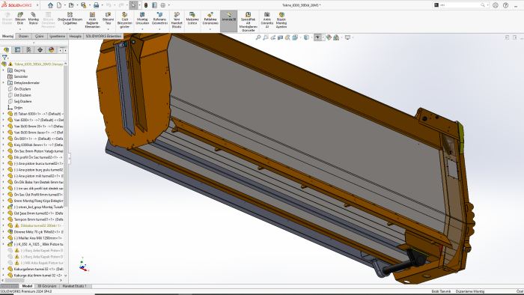This screenshot has height=295, width=524.
Task: Open Montaj İlişkisi (Mate) tool
Action: pos(34,19)
